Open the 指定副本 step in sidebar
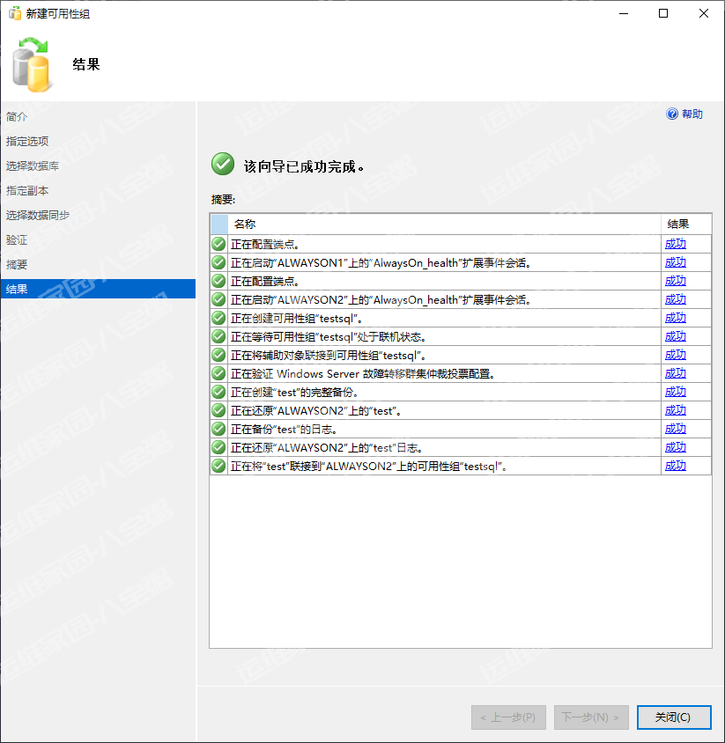This screenshot has height=743, width=725. pyautogui.click(x=27, y=190)
